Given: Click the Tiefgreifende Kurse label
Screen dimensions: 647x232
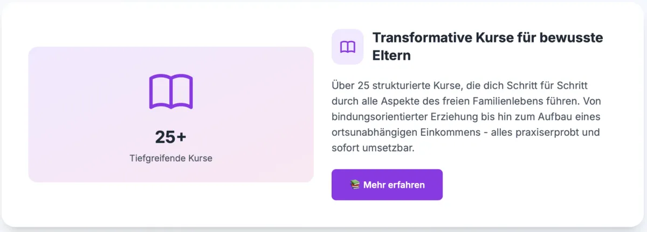Looking at the screenshot, I should pos(170,158).
